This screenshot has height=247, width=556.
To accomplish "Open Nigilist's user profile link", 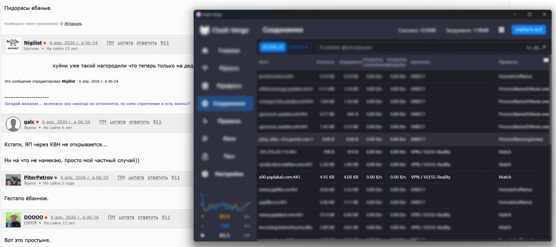I will pyautogui.click(x=33, y=43).
